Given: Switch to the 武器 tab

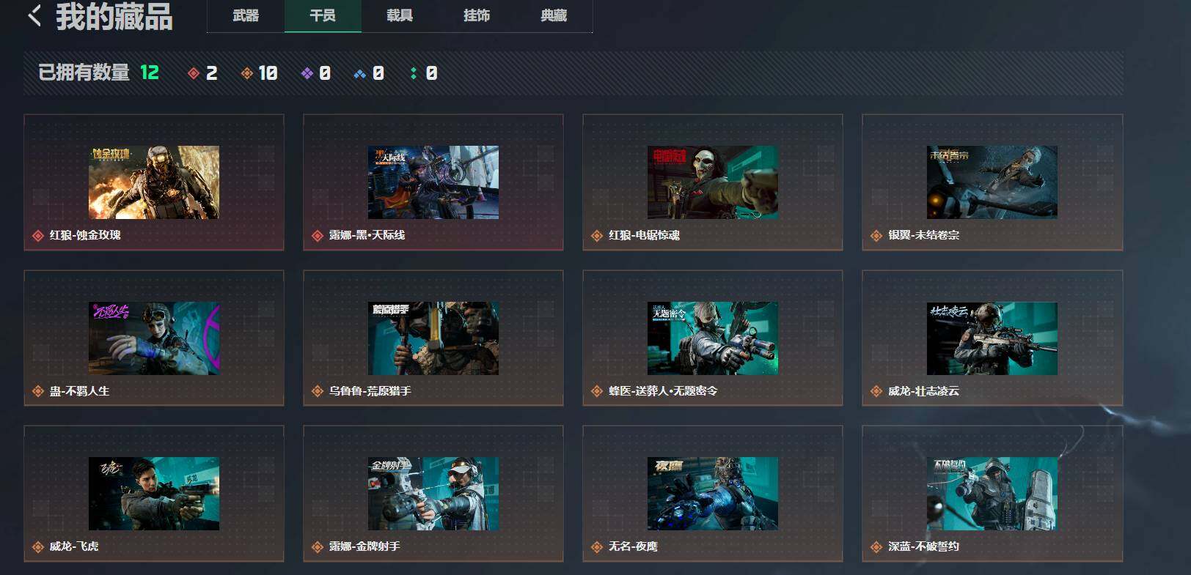Looking at the screenshot, I should [246, 15].
